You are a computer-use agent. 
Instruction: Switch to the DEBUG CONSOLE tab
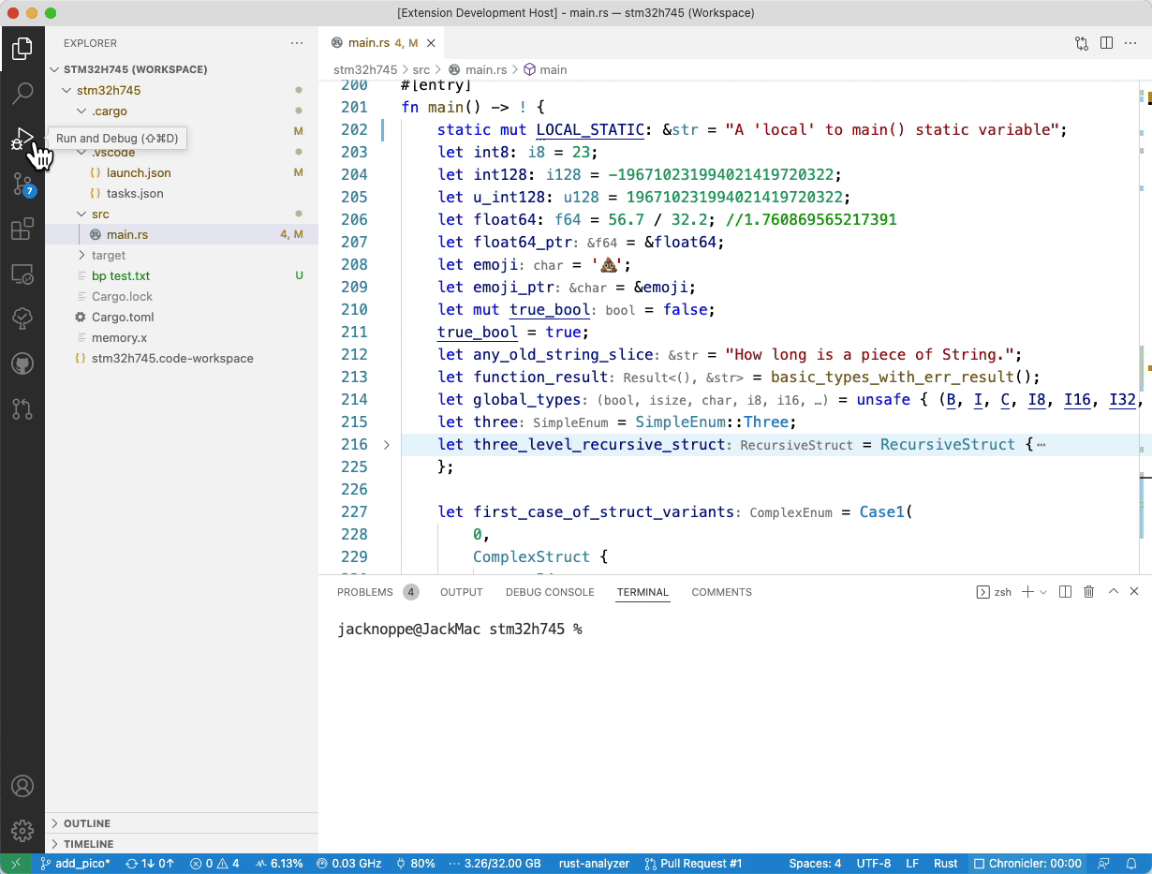coord(550,592)
